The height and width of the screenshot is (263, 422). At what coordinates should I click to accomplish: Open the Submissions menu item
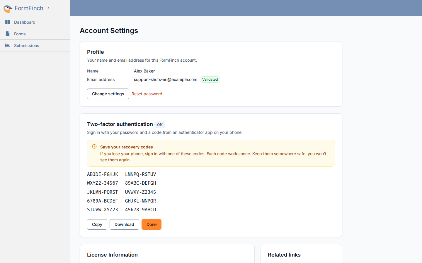pyautogui.click(x=35, y=46)
